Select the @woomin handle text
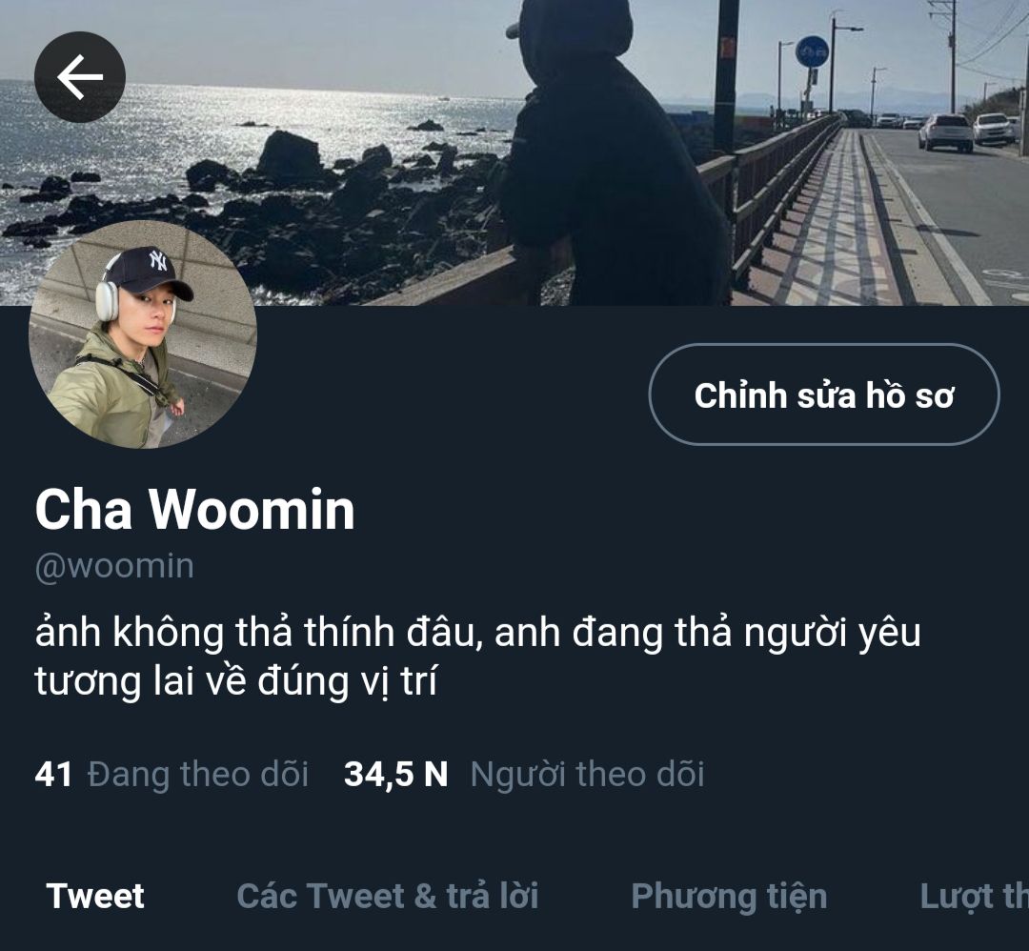Viewport: 1029px width, 951px height. coord(114,566)
